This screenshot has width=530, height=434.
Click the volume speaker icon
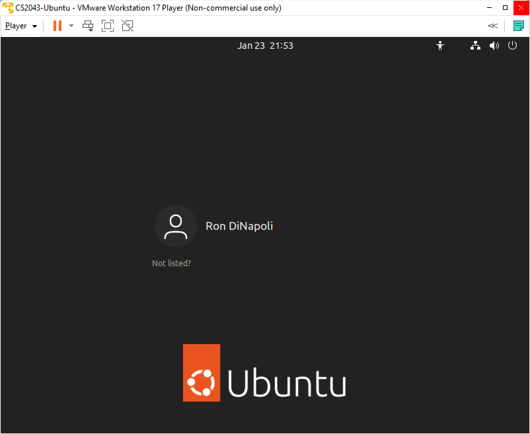tap(494, 46)
